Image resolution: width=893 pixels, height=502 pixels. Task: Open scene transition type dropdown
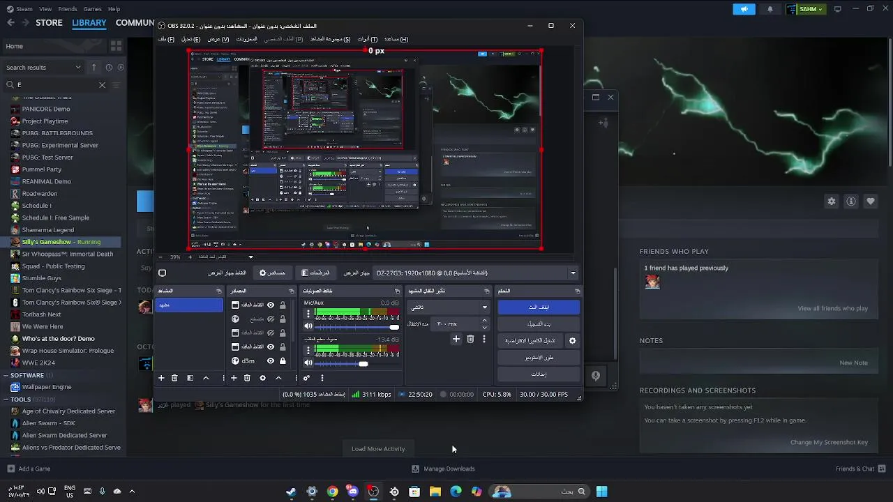(x=448, y=307)
